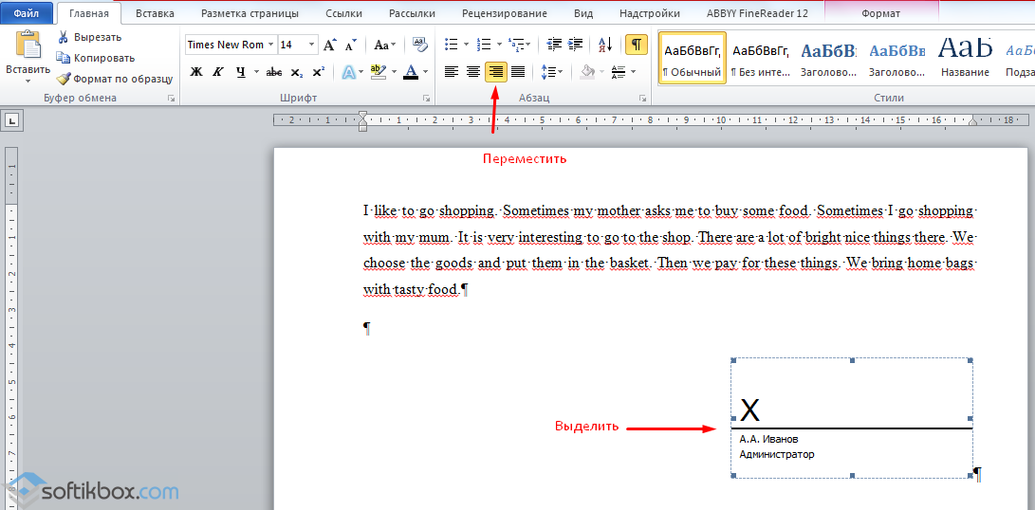Click the Paste (Вставить) clipboard icon
Screen dimensions: 1035x510
(28, 46)
